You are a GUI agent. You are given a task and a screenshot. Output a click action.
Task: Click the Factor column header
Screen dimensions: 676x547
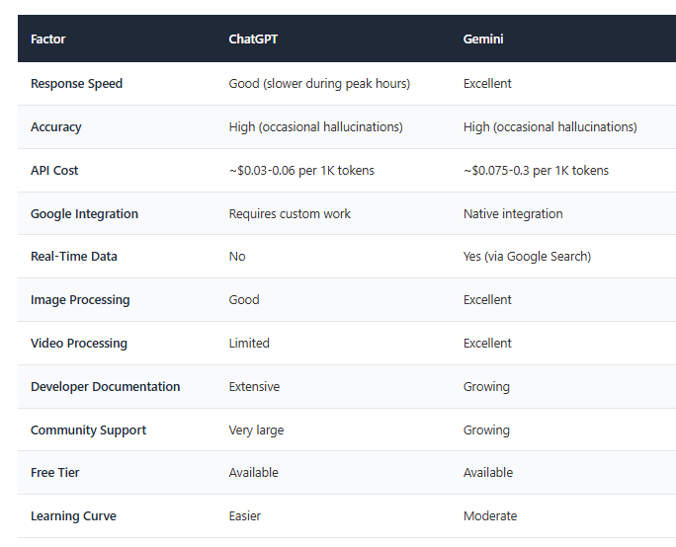tap(48, 39)
